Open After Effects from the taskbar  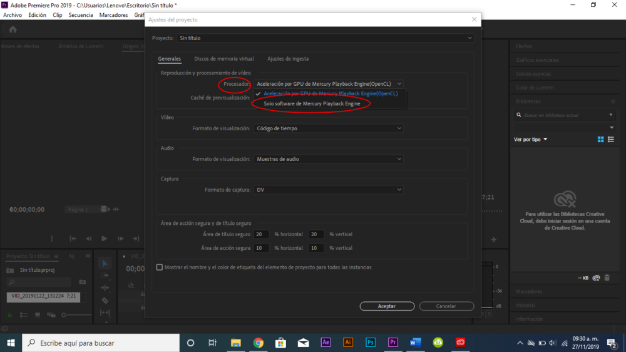point(326,343)
